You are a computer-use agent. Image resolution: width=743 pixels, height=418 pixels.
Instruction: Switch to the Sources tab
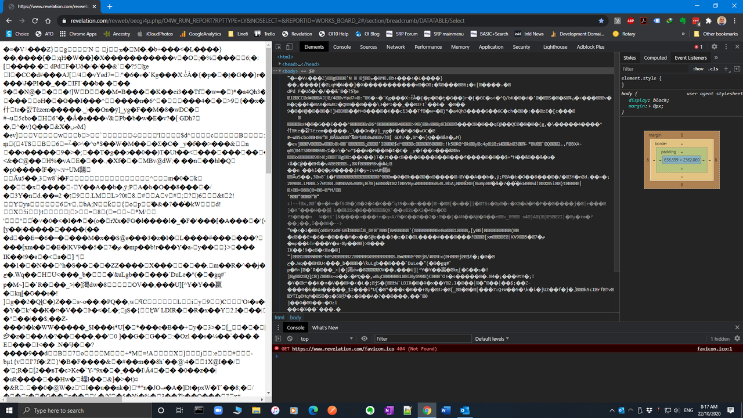(x=369, y=47)
